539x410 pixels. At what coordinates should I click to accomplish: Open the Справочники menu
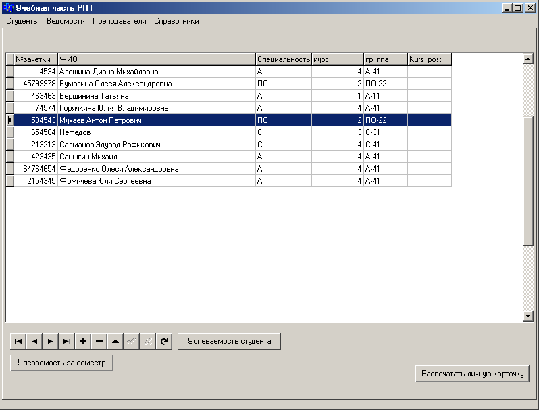point(176,21)
